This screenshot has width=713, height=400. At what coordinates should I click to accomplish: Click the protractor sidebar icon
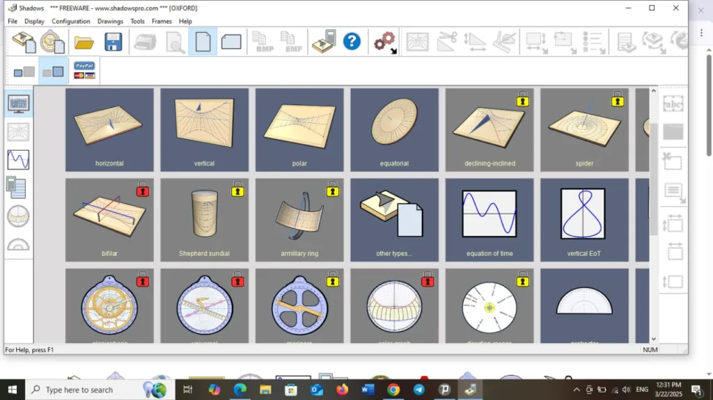click(19, 245)
